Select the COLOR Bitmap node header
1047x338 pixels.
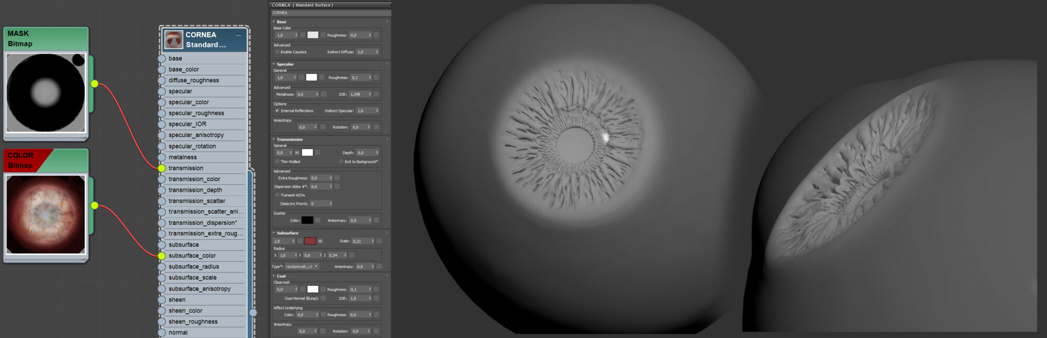(46, 160)
